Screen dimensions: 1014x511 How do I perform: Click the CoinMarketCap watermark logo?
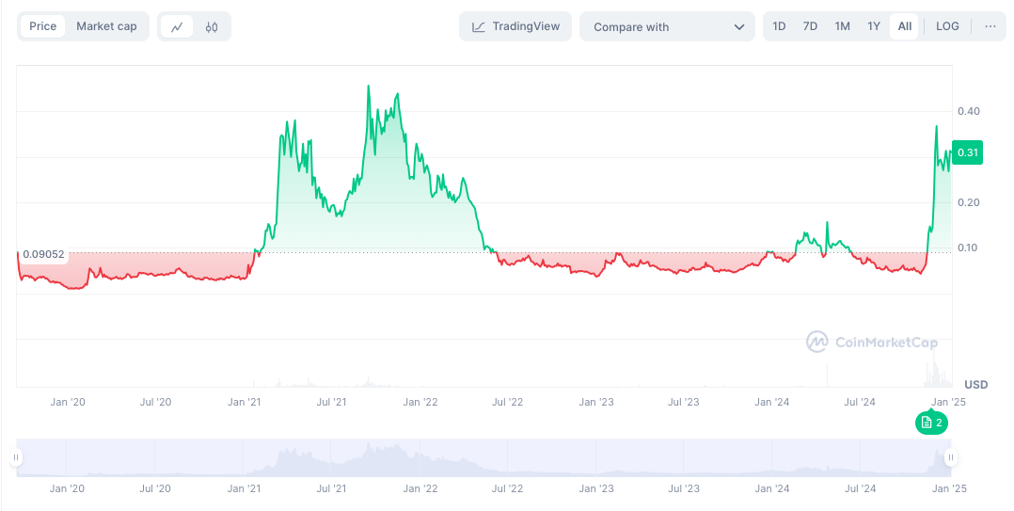tap(872, 343)
